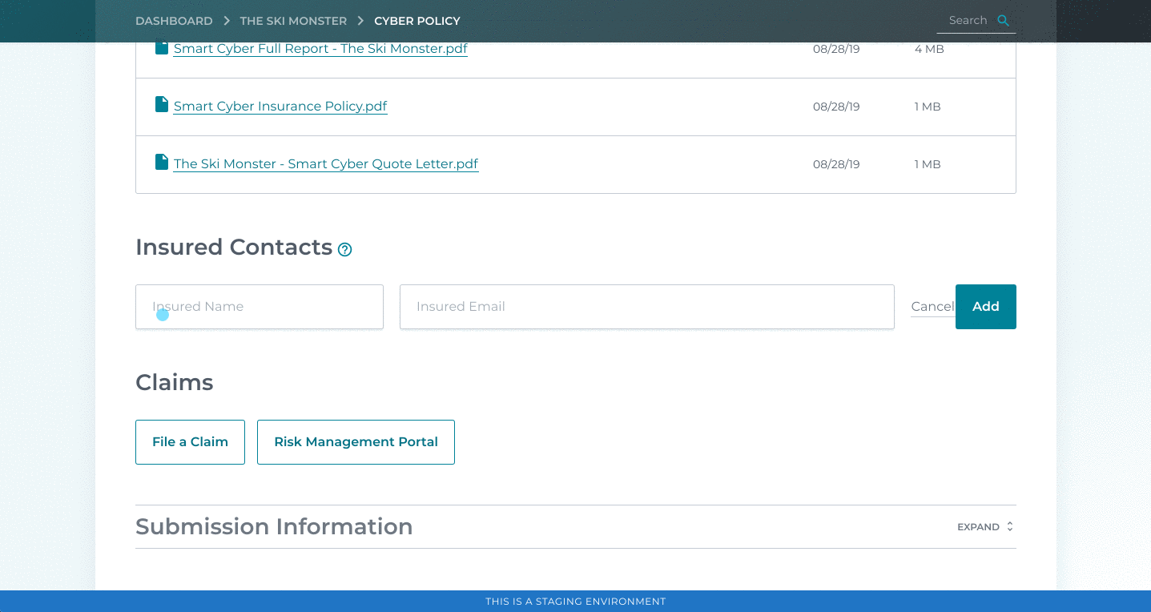This screenshot has width=1151, height=612.
Task: Select Cyber Policy breadcrumb
Action: (x=417, y=21)
